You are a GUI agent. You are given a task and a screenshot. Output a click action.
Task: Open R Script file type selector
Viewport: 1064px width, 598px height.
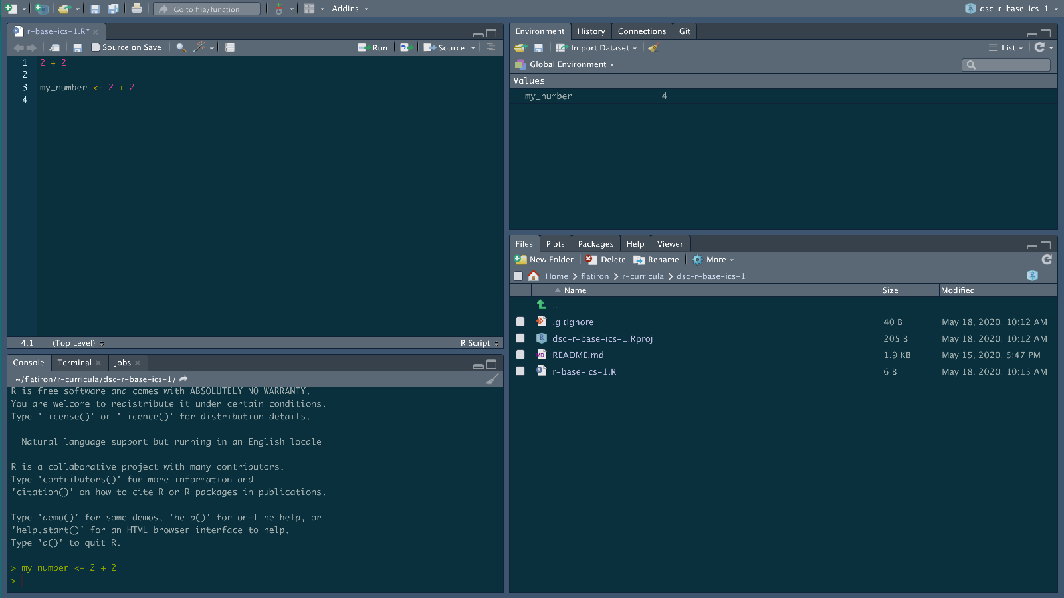point(479,343)
